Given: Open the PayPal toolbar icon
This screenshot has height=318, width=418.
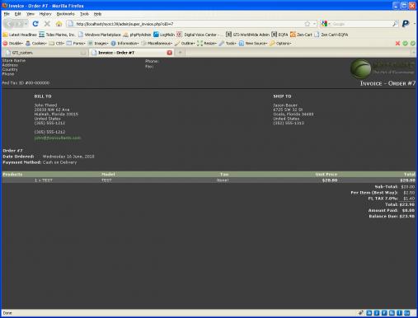Looking at the screenshot, I should 406,24.
